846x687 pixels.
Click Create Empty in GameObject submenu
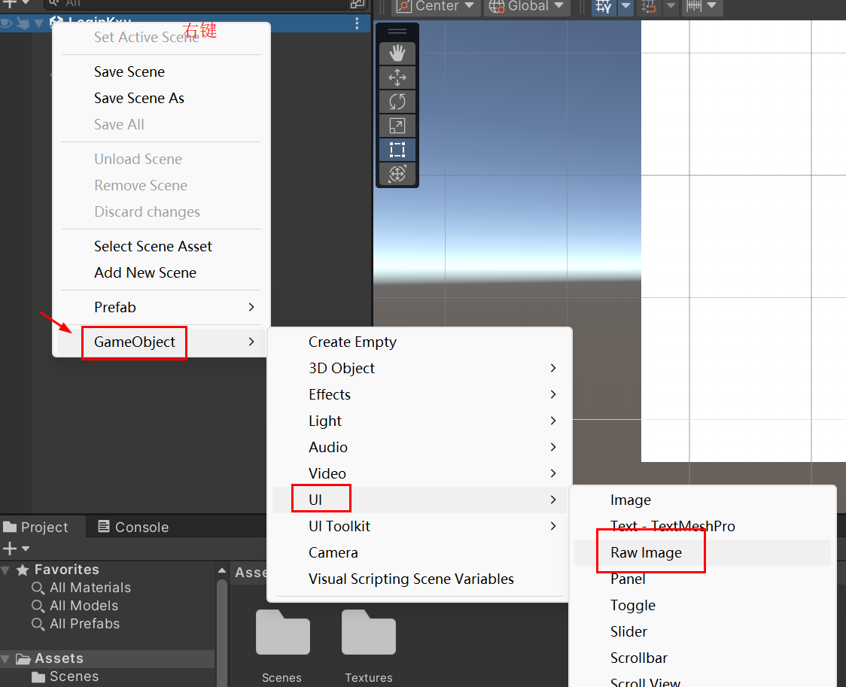point(352,342)
